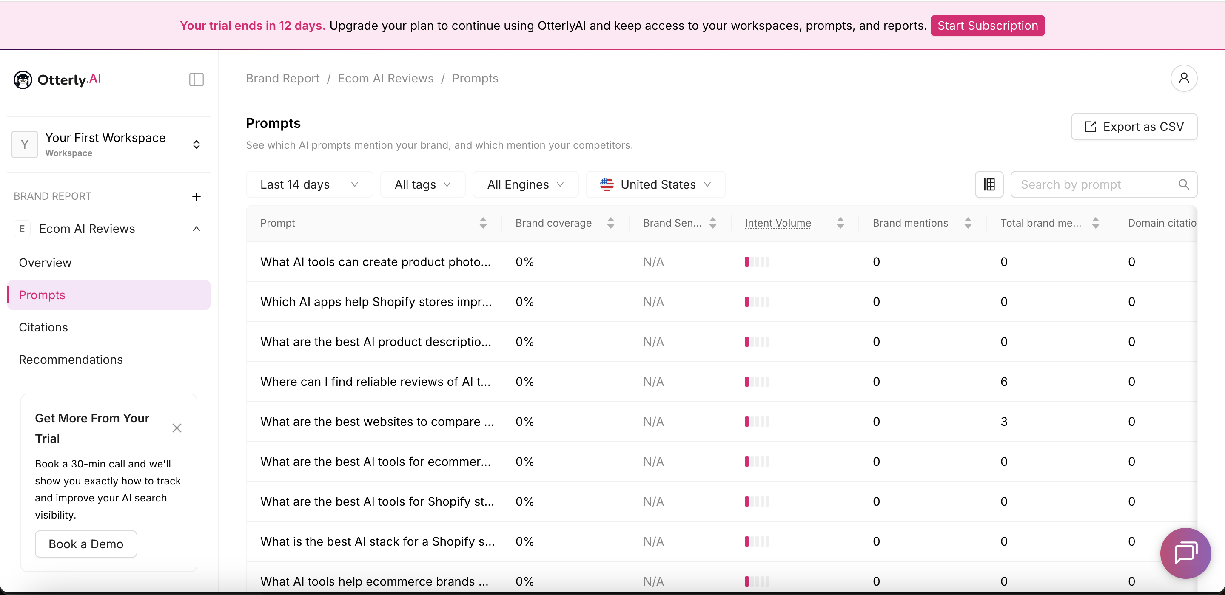Click Brand Report breadcrumb

point(283,79)
